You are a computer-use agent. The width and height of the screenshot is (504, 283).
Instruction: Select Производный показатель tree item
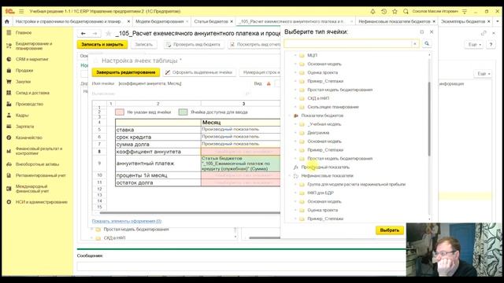[325, 167]
